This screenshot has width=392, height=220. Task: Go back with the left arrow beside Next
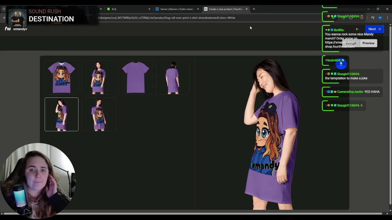357,29
